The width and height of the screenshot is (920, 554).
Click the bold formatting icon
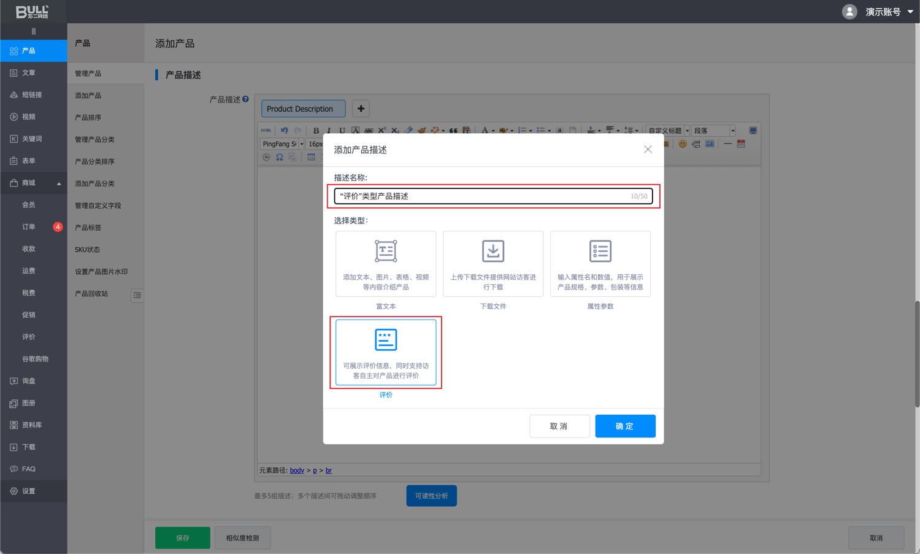[x=316, y=130]
